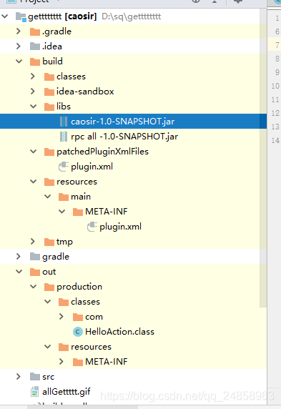Image resolution: width=281 pixels, height=409 pixels.
Task: Click the idea-sandbox folder icon
Action: 49,92
